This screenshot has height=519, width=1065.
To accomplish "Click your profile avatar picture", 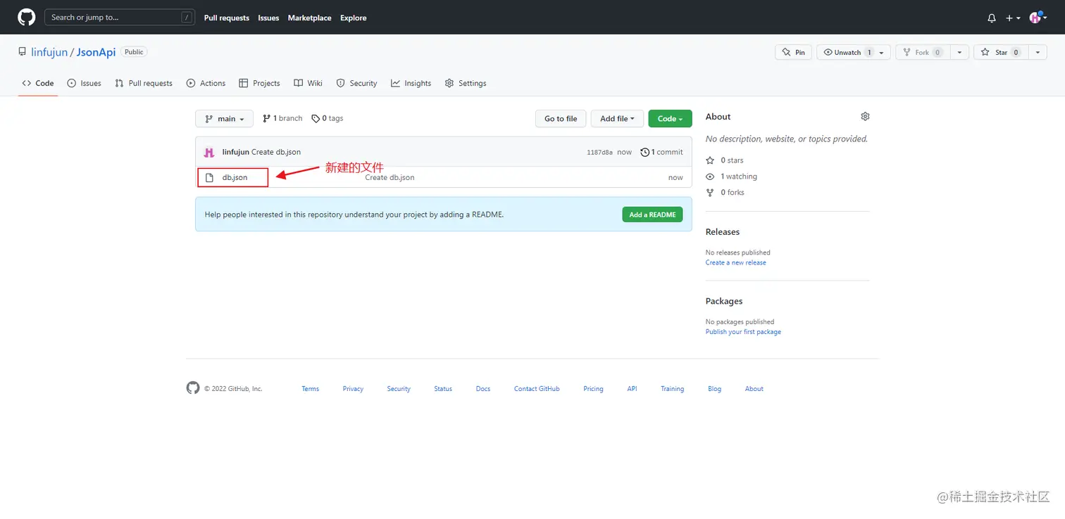I will coord(1035,17).
